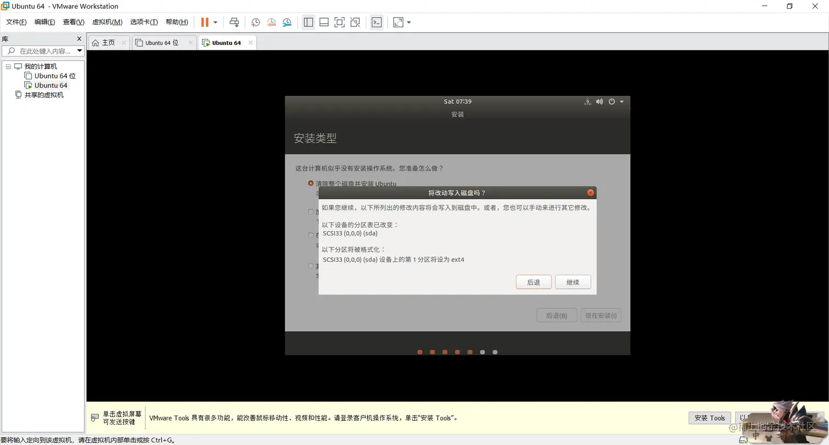Click the 后退(B) installer button
829x445 pixels.
[x=557, y=316]
